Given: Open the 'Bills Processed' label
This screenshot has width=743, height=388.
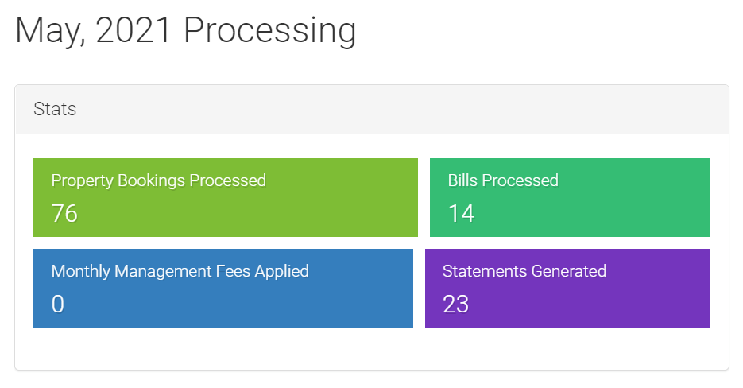Looking at the screenshot, I should point(503,180).
